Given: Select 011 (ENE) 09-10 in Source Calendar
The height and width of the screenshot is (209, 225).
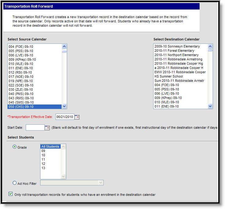Looking at the screenshot, I should pos(35,68).
